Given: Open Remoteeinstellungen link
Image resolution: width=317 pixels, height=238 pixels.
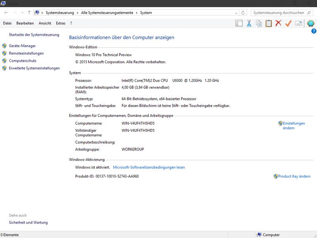Looking at the screenshot, I should 26,53.
